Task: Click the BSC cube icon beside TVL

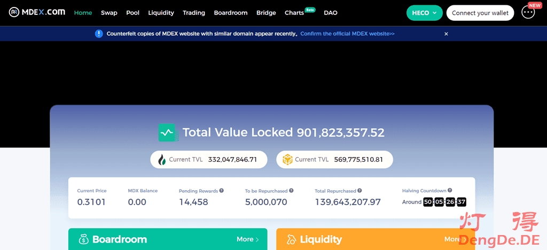Action: (287, 159)
